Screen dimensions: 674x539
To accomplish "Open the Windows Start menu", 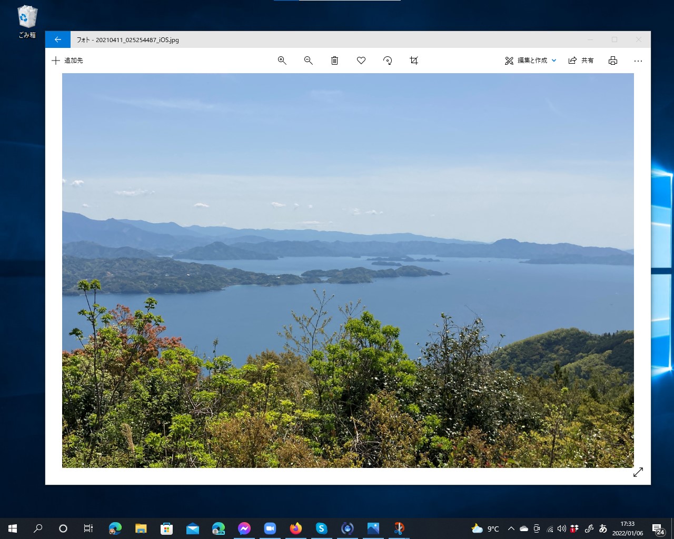I will (x=13, y=528).
